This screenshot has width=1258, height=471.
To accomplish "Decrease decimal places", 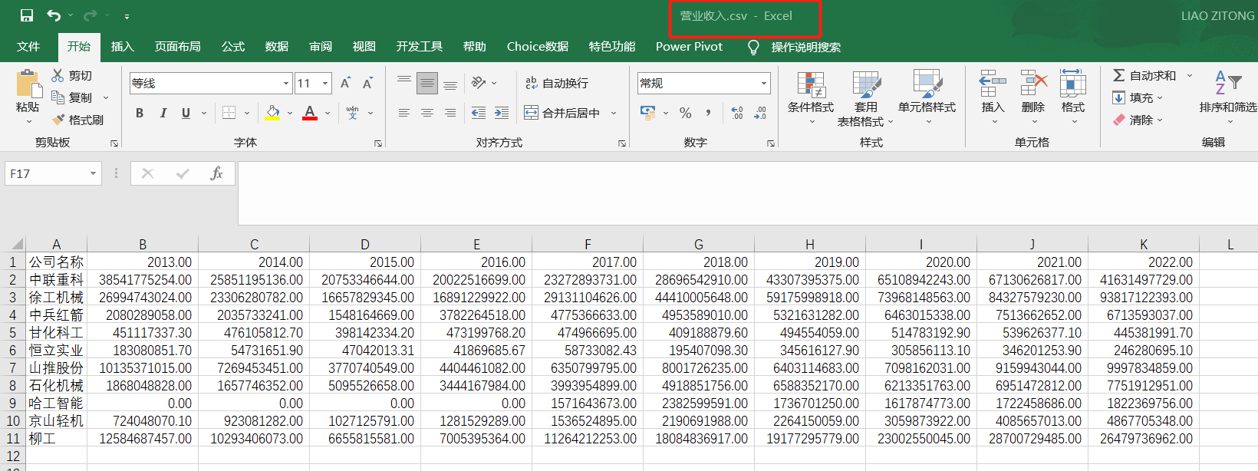I will (760, 113).
